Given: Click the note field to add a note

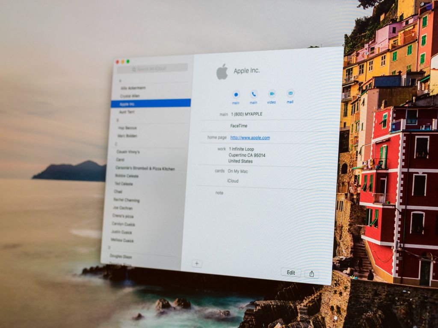Looking at the screenshot, I should tap(240, 193).
